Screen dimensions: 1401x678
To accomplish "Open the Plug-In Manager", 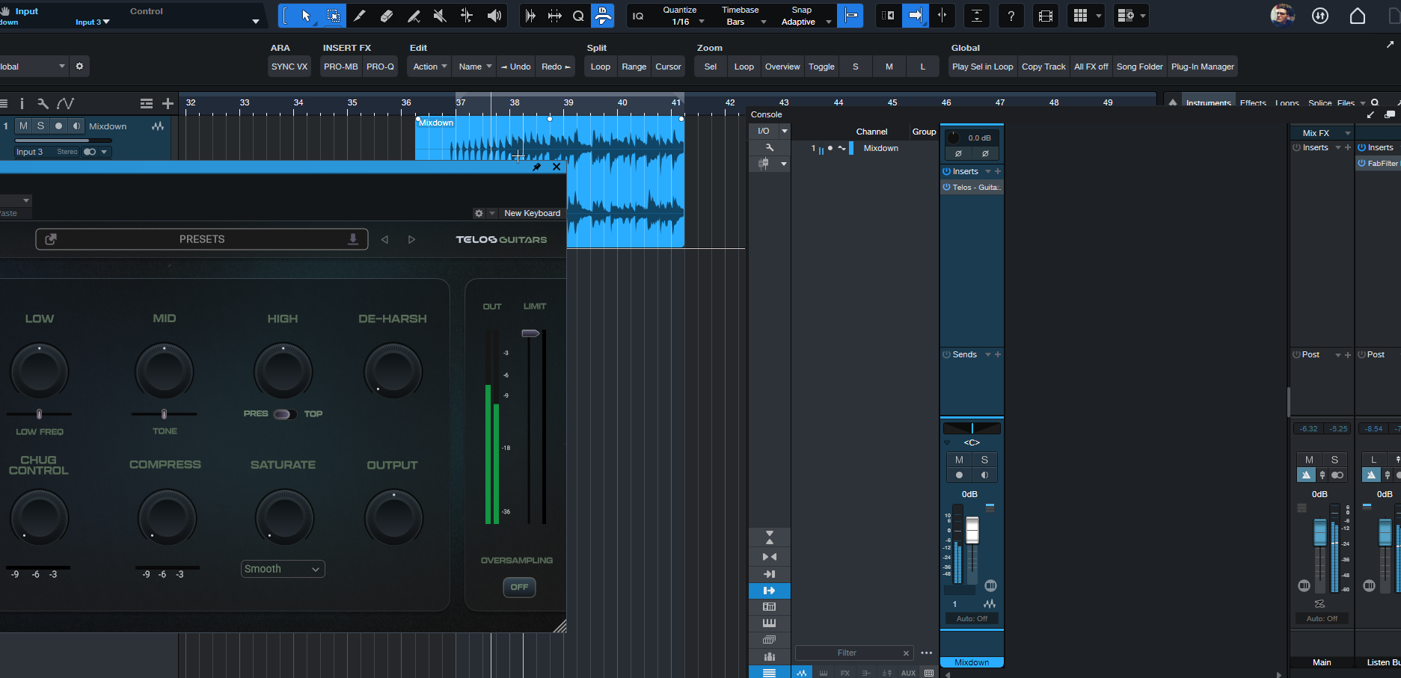I will point(1202,67).
